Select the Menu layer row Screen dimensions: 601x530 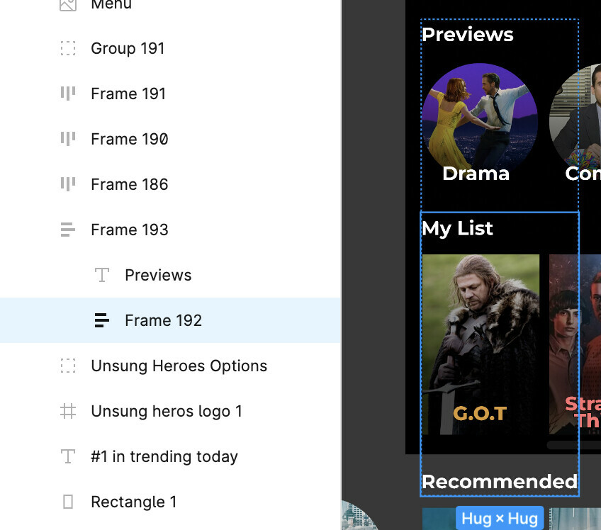point(171,6)
